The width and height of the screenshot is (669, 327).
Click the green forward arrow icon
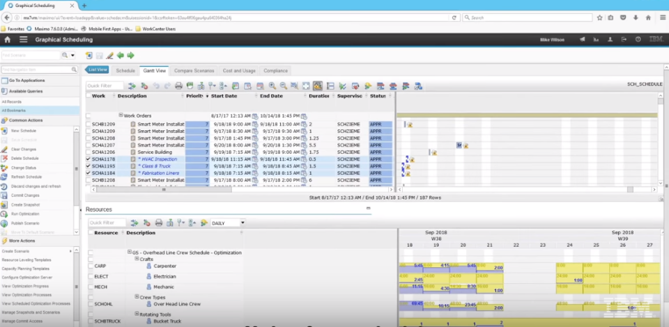tap(130, 56)
